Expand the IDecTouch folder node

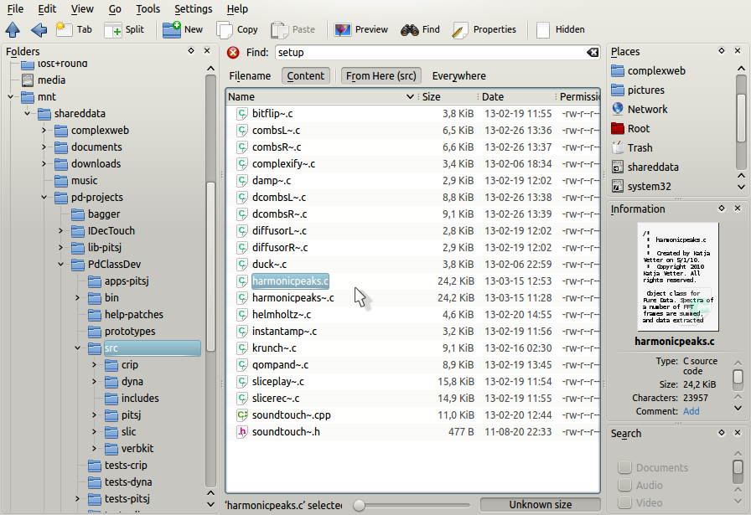61,231
